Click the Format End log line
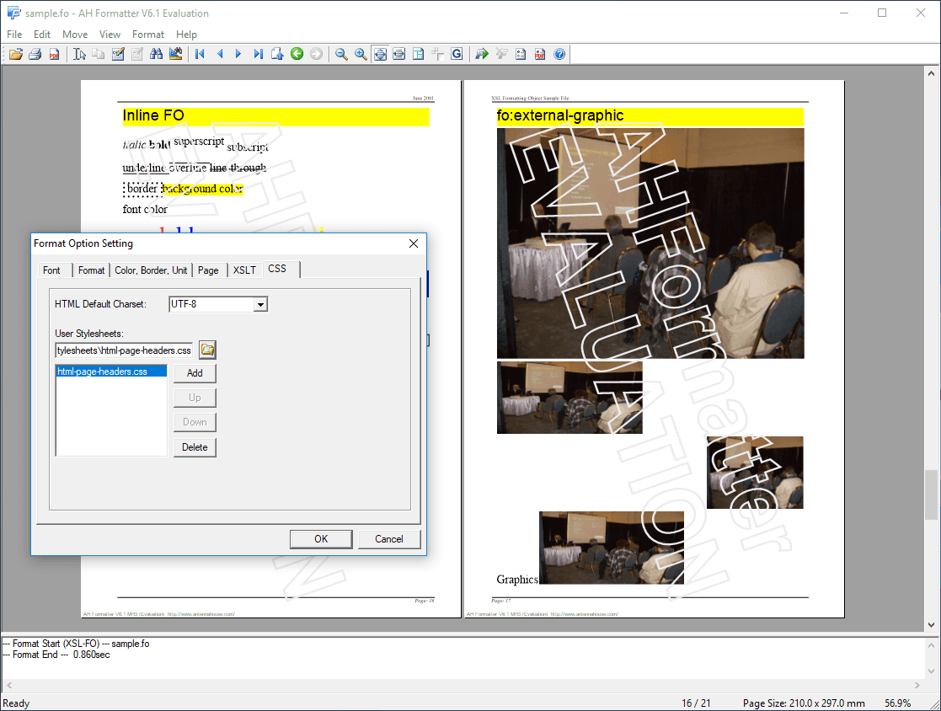The width and height of the screenshot is (941, 711). pos(56,655)
